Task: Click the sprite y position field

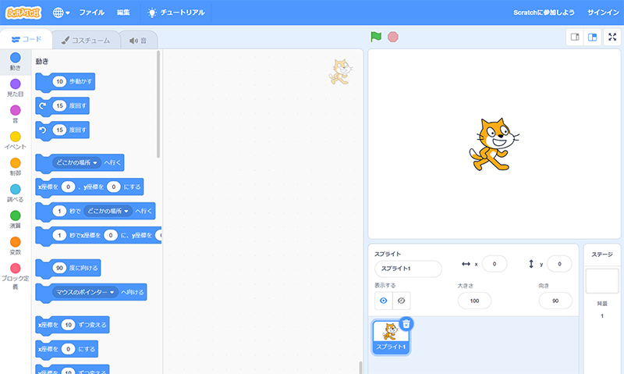Action: pos(559,264)
